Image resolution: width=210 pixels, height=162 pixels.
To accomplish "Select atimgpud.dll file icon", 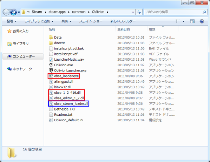I will click(x=51, y=81).
